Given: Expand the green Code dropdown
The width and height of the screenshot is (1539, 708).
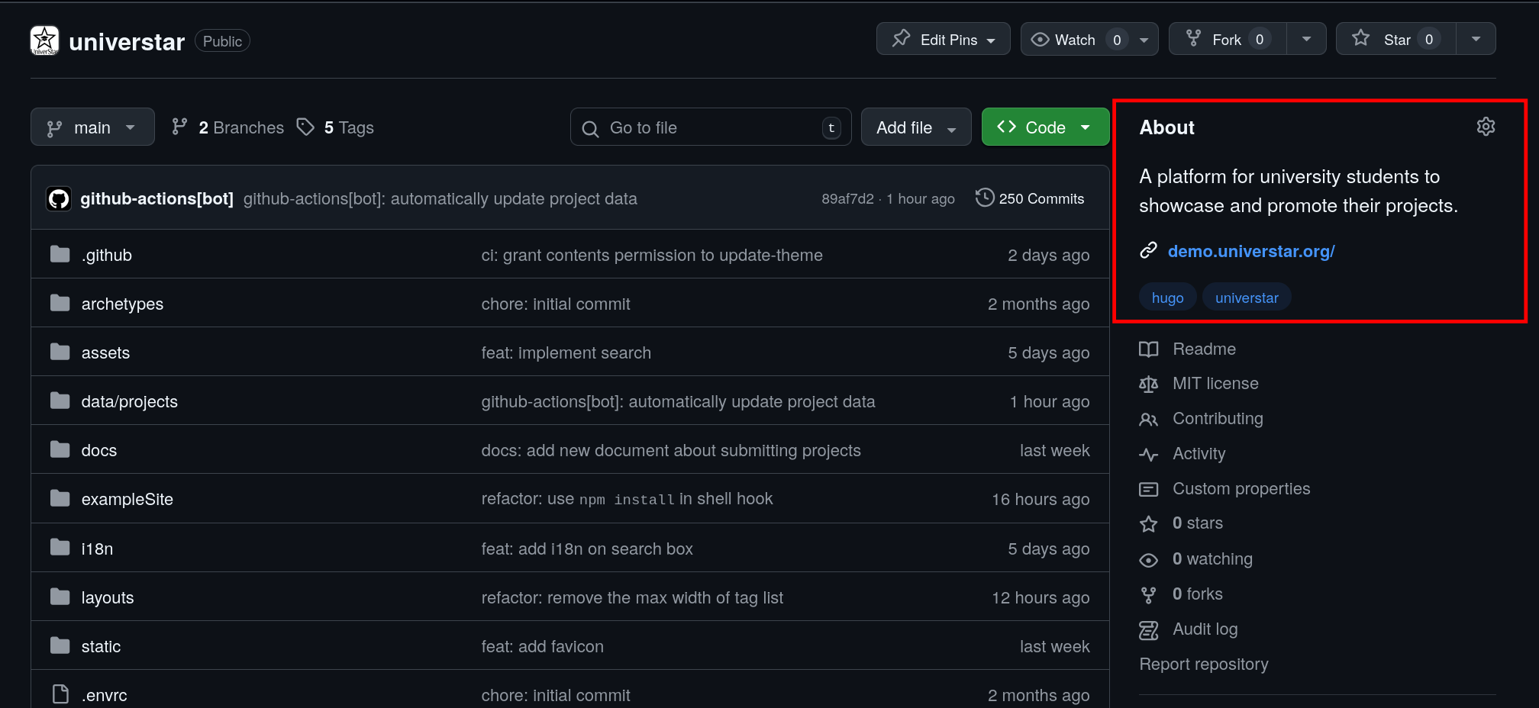Looking at the screenshot, I should tap(1044, 127).
